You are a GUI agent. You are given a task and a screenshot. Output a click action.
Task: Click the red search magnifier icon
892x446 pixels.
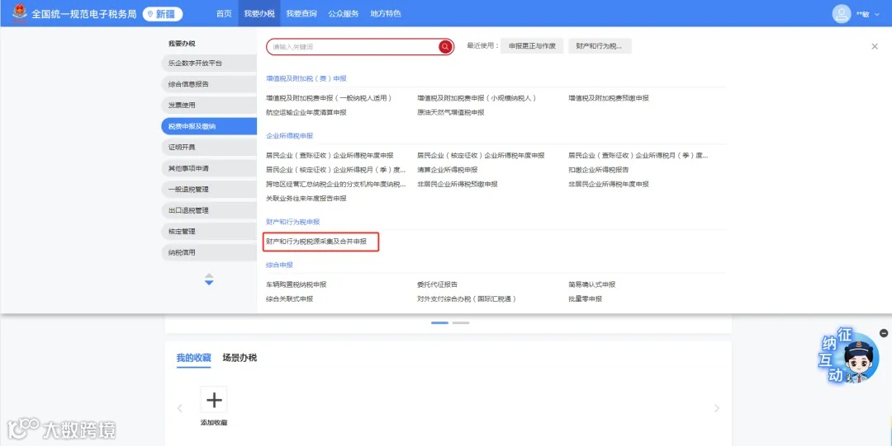[x=445, y=47]
